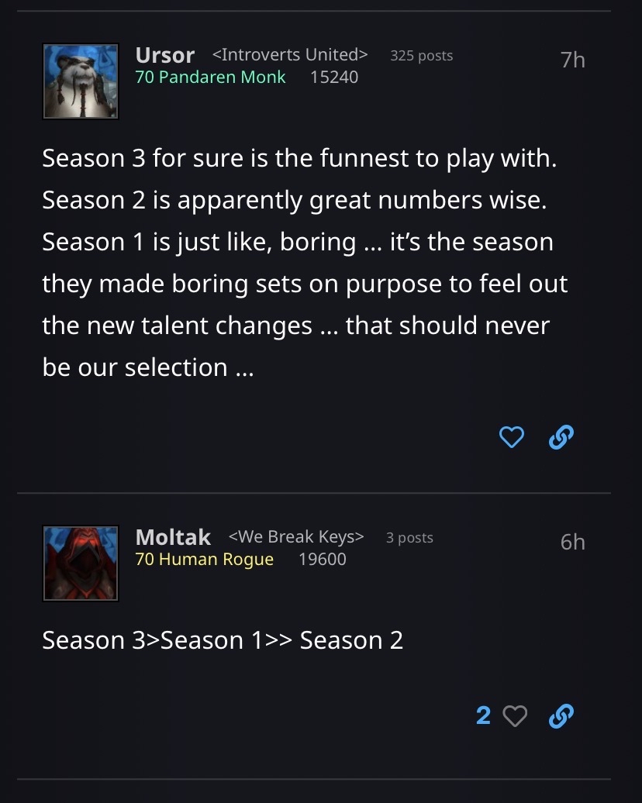Open Moltak's 3 posts count
This screenshot has height=803, width=642.
click(x=409, y=538)
